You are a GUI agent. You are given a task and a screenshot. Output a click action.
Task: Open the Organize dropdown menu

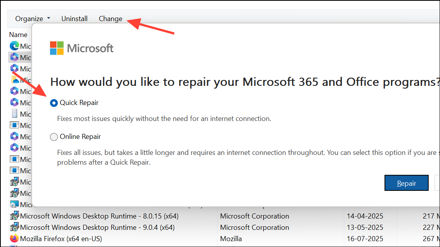tap(33, 19)
